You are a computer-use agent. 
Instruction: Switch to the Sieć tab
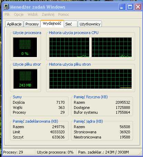click(70, 24)
